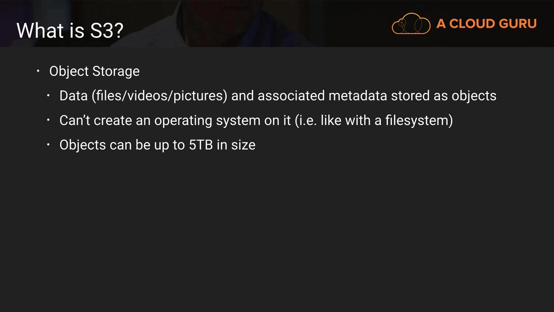Image resolution: width=554 pixels, height=312 pixels.
Task: Click the word "Can't" starting the second sub-bullet
Action: coord(74,120)
